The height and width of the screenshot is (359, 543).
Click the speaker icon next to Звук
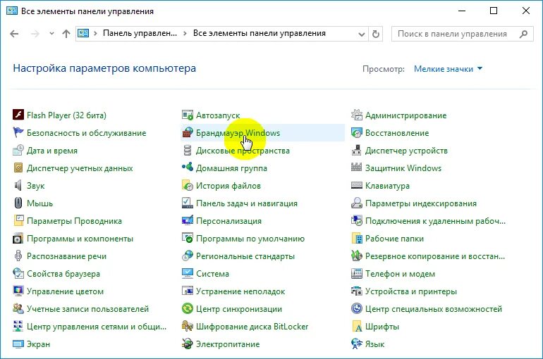coord(18,185)
